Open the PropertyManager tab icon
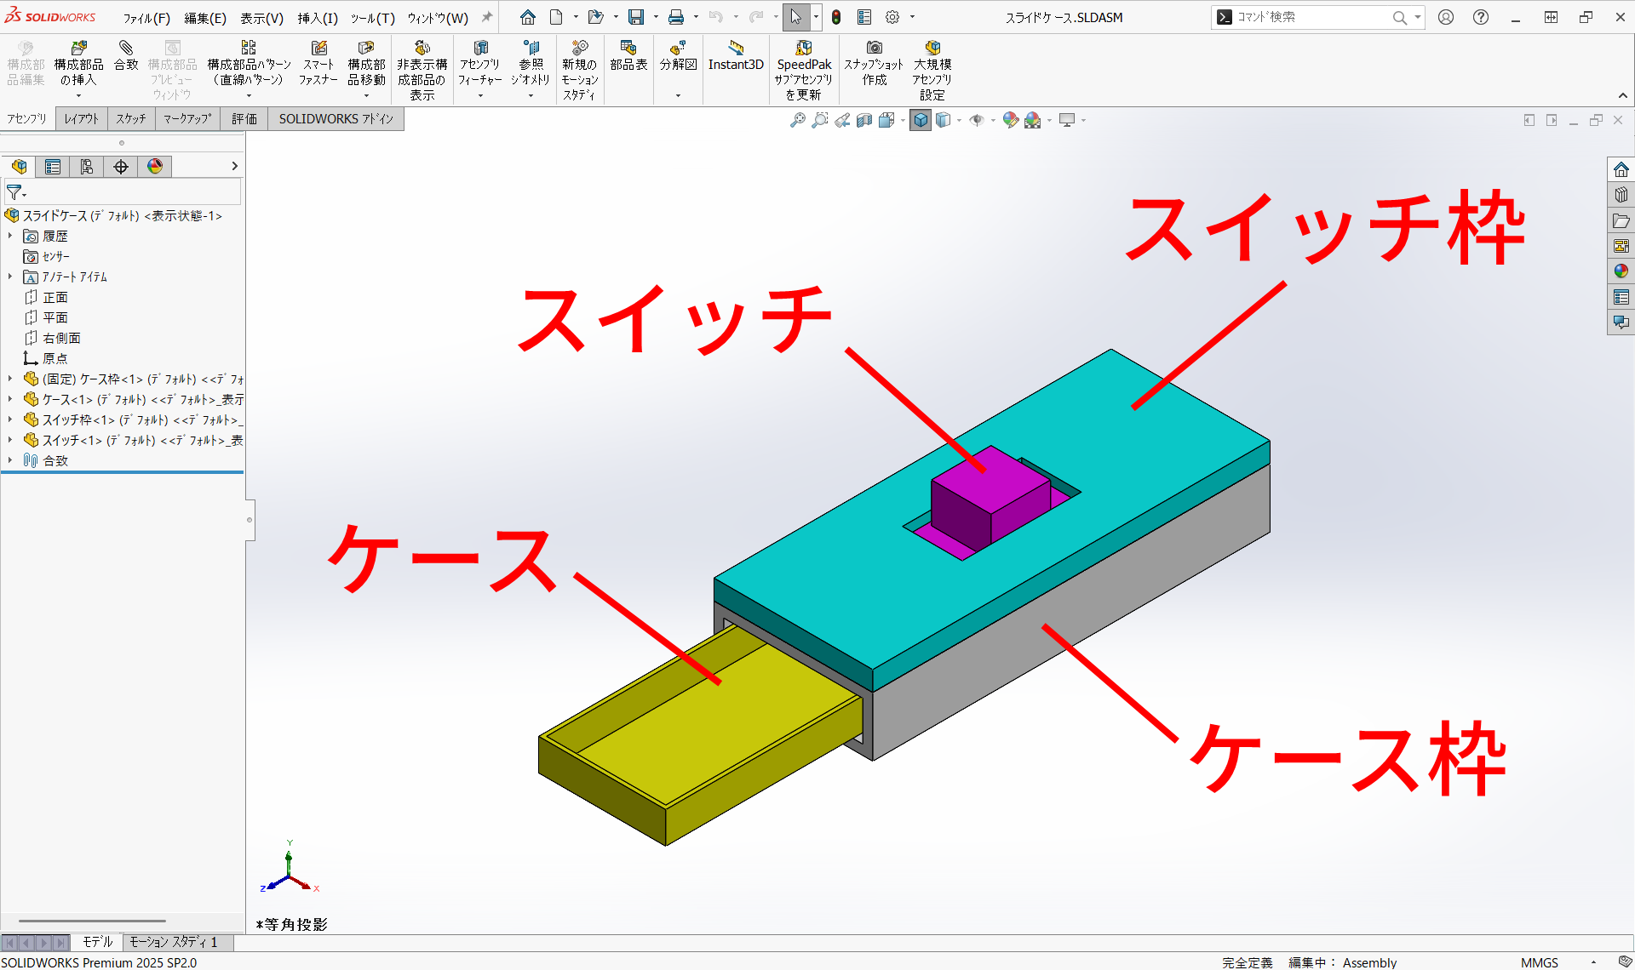Image resolution: width=1635 pixels, height=970 pixels. 53,167
